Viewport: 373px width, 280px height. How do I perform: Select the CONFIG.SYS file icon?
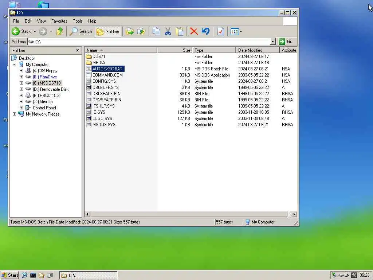pos(89,81)
